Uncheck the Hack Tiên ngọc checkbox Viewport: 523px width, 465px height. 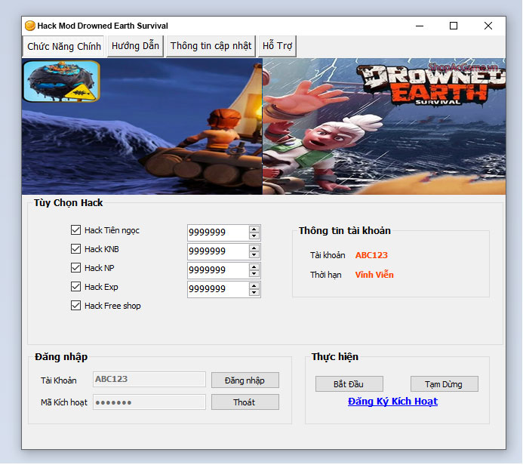75,230
